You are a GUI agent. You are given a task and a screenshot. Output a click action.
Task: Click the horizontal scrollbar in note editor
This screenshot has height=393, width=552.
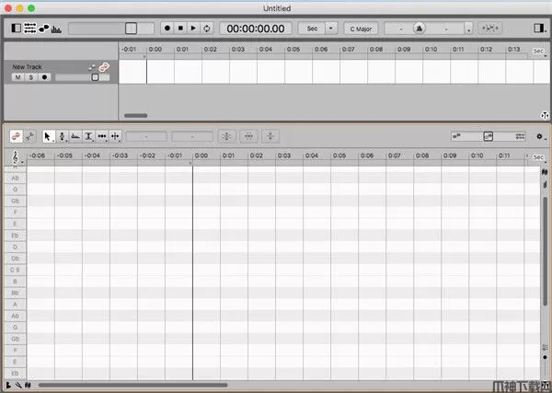(x=133, y=386)
